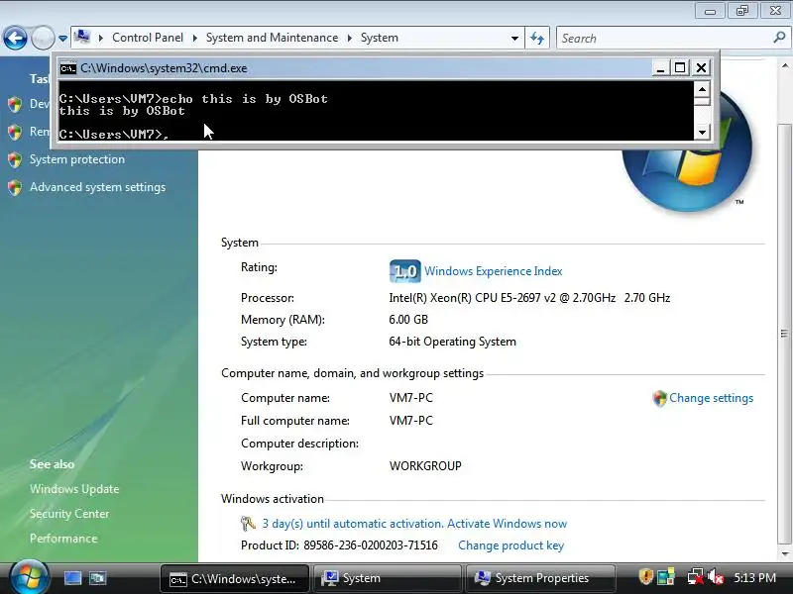Viewport: 793px width, 594px height.
Task: Select the shield icon next to Change settings
Action: (659, 399)
